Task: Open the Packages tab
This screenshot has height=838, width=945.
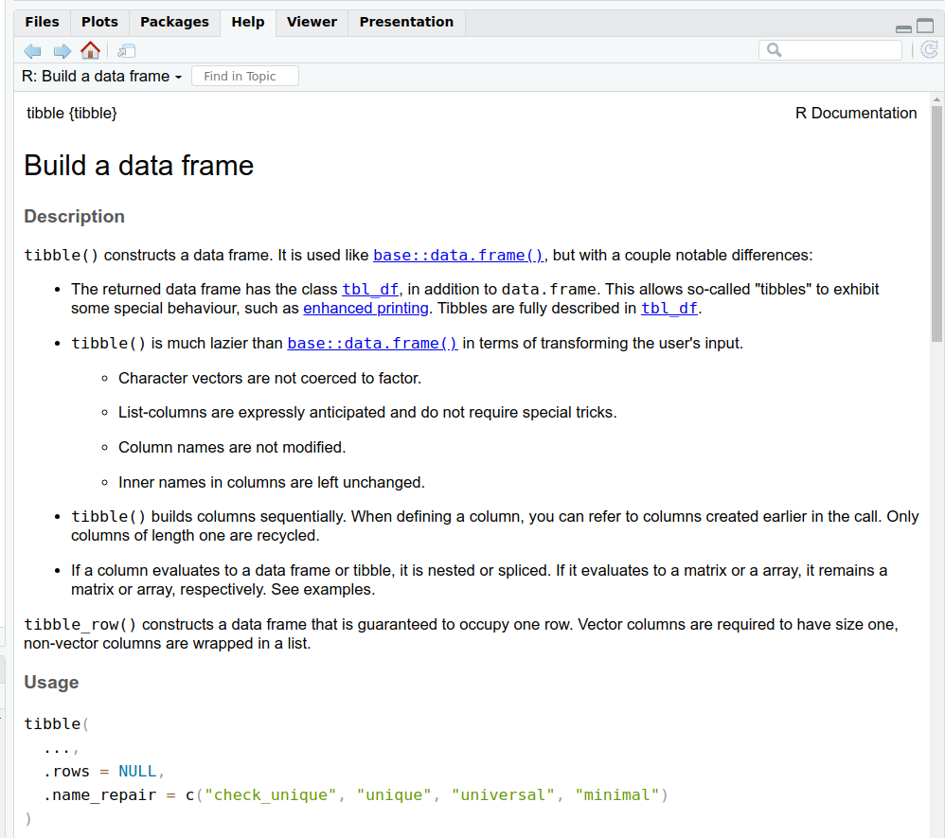Action: click(174, 22)
